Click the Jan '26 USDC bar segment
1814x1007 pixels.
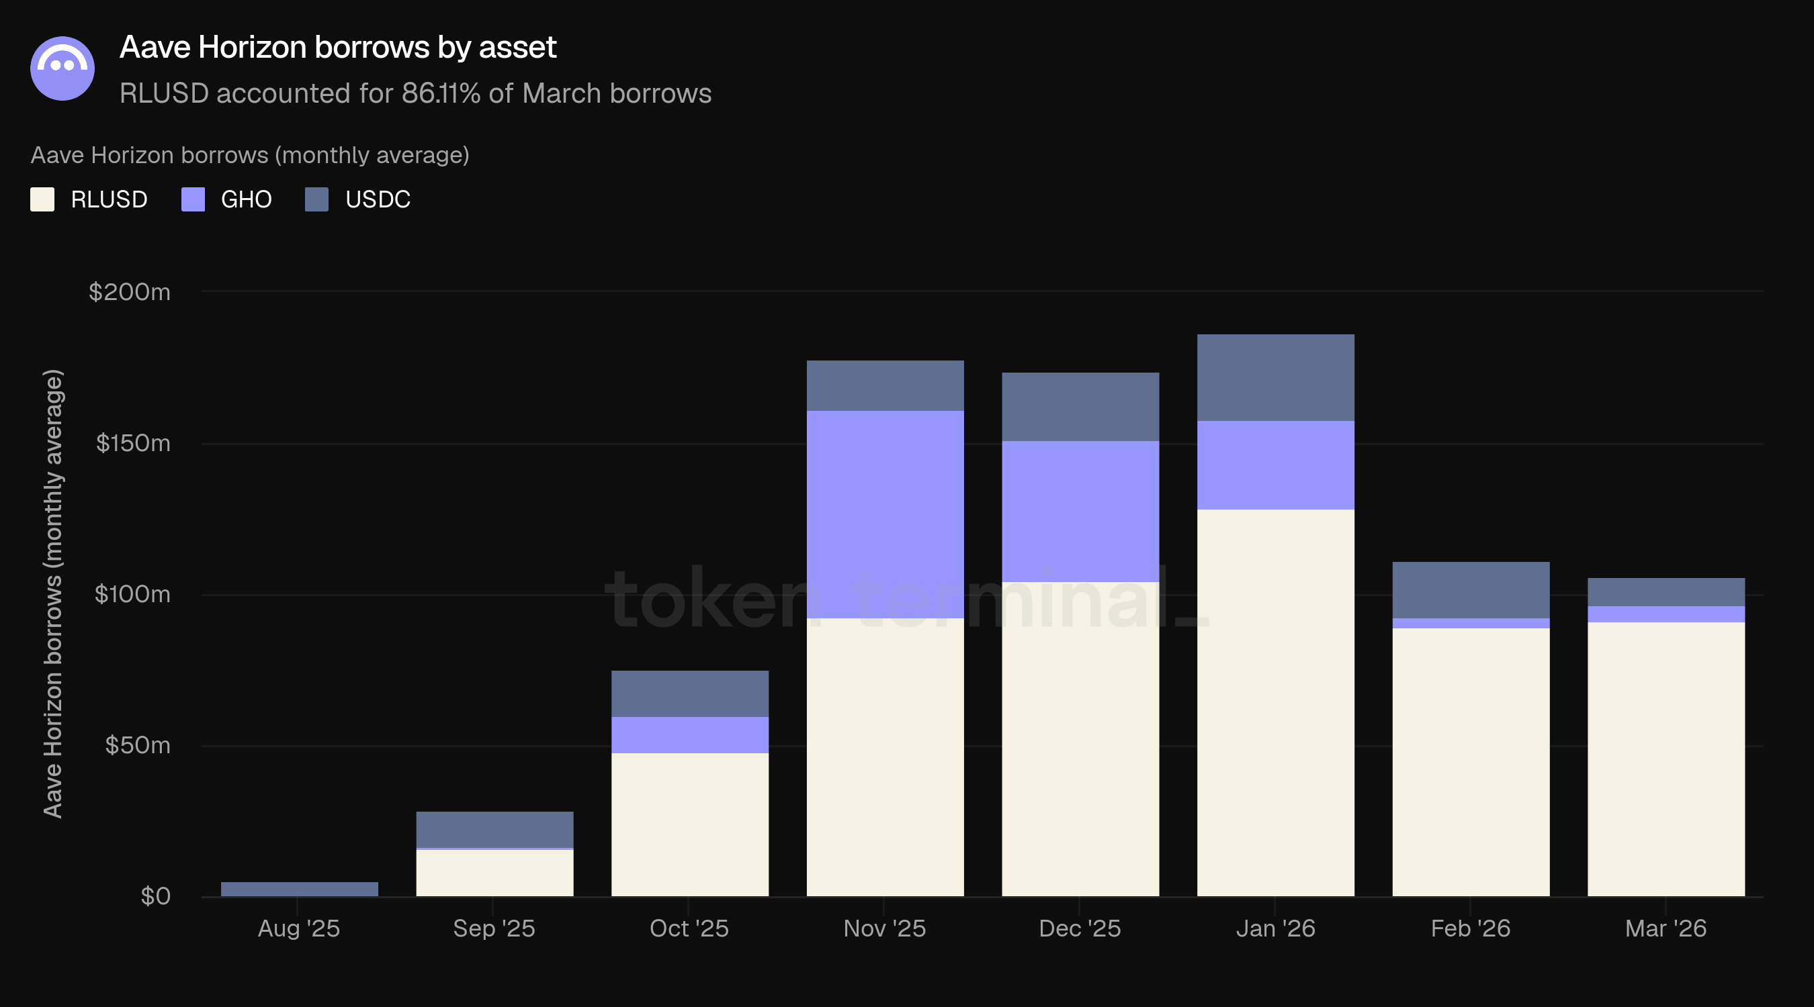click(x=1275, y=377)
